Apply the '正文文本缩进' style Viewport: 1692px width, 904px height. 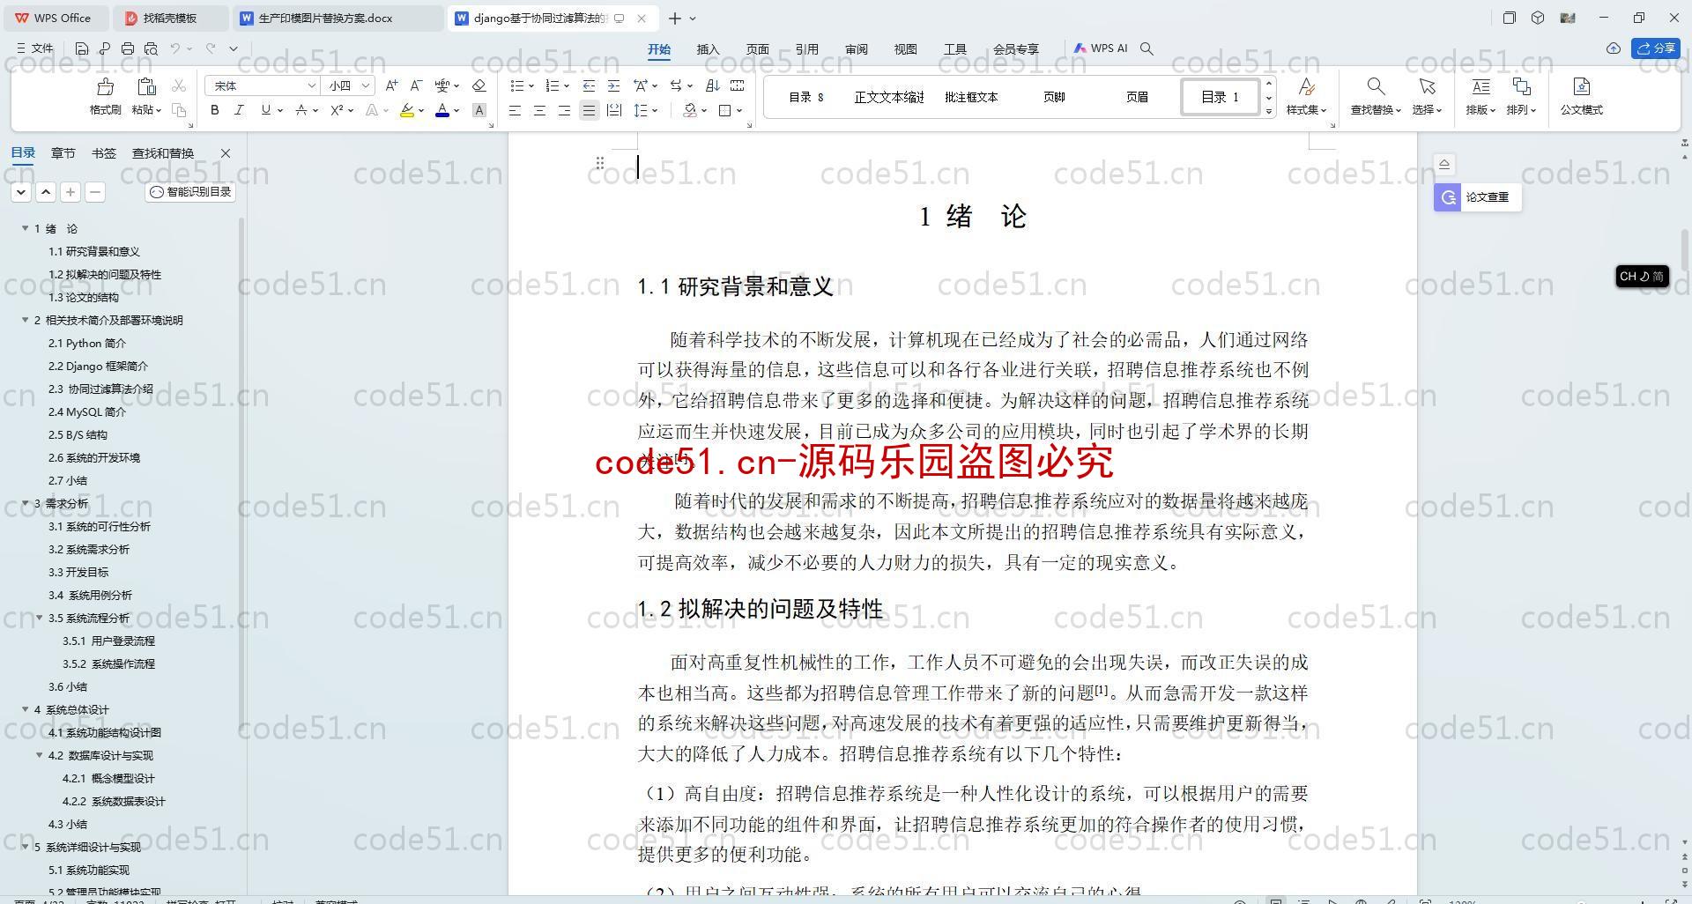888,97
